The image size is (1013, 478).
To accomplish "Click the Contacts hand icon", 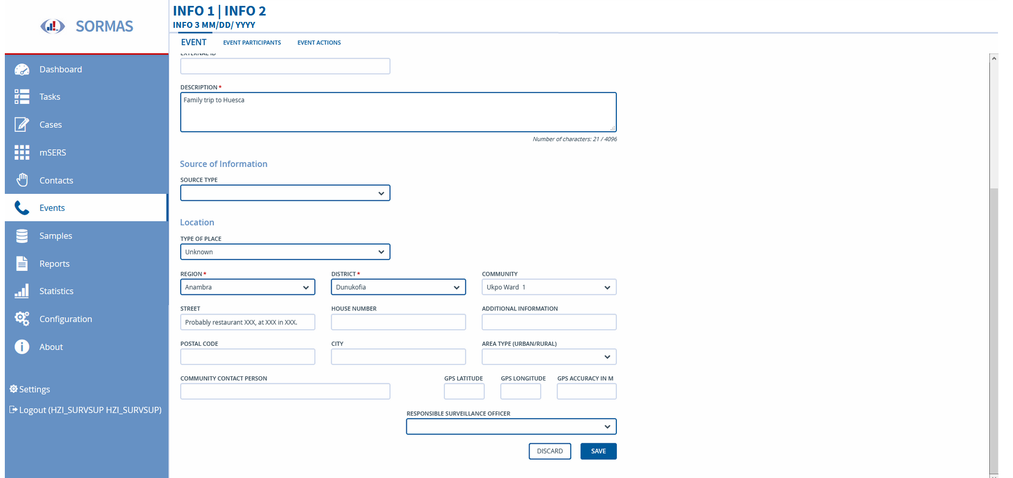I will [x=22, y=180].
